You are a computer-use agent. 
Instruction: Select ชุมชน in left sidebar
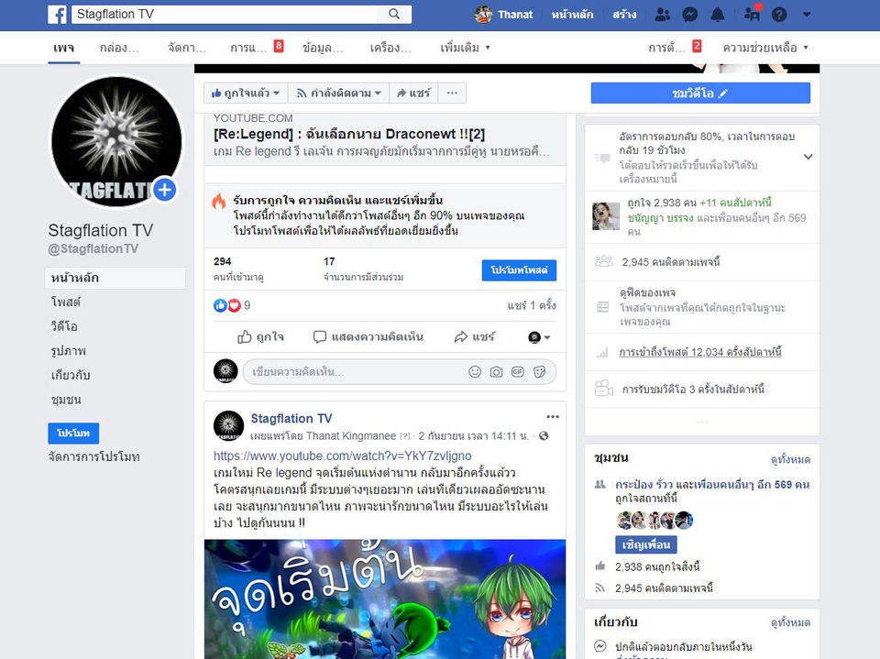(x=66, y=400)
